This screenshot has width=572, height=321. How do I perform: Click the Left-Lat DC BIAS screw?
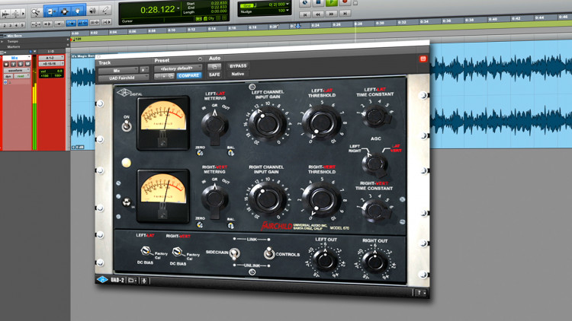click(x=146, y=251)
